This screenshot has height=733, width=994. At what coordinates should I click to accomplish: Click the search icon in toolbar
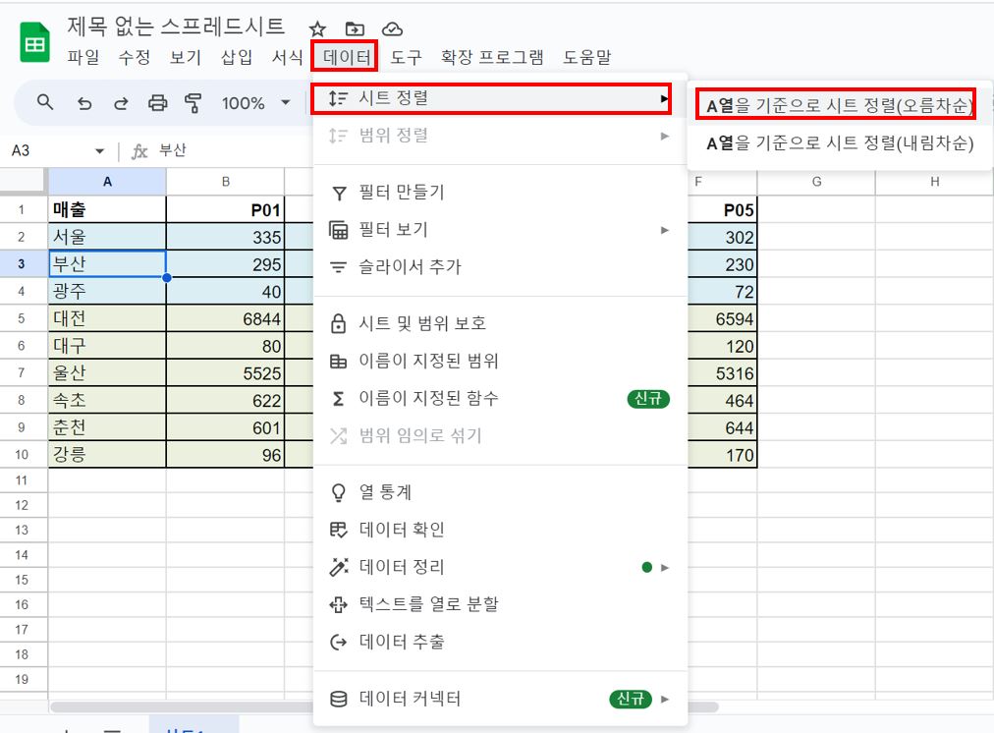point(46,102)
